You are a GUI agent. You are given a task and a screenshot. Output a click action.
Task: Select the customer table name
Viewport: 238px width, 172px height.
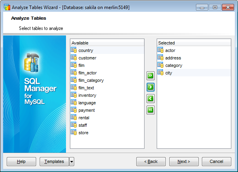(88, 58)
